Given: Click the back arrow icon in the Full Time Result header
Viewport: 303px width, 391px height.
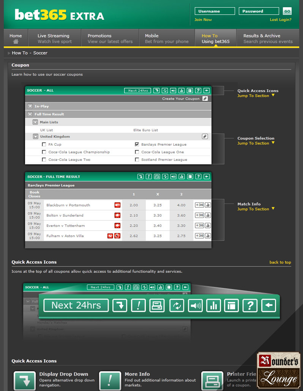Looking at the screenshot, I should pos(207,176).
